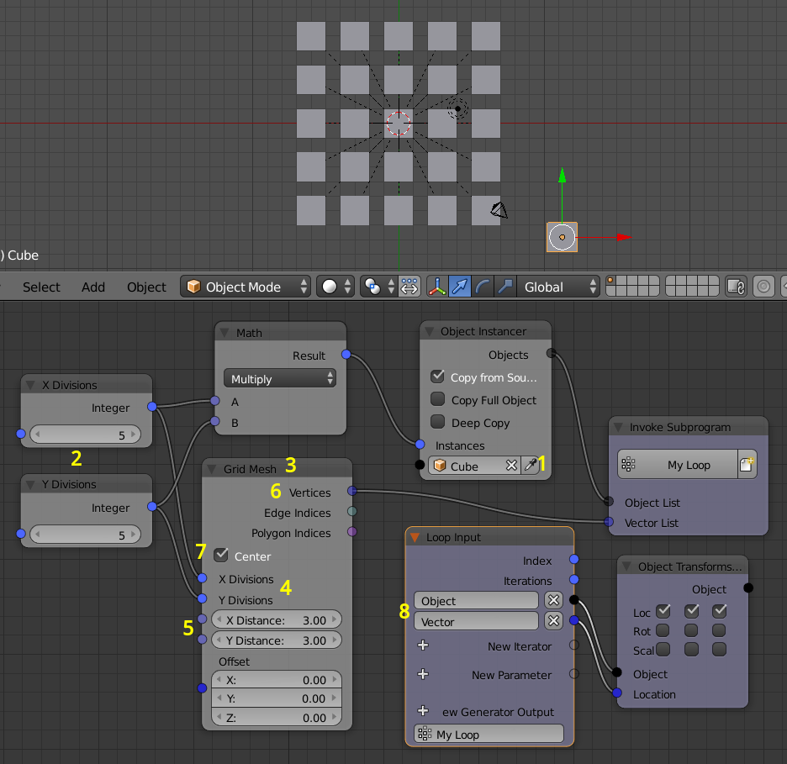Pick object with the eyedropper icon

coord(531,466)
